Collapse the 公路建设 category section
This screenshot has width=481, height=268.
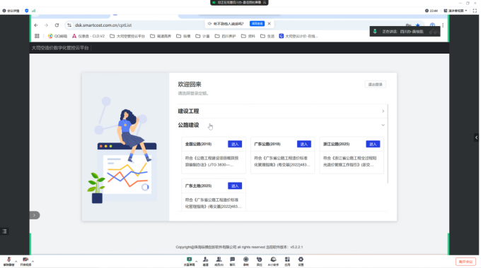(281, 125)
